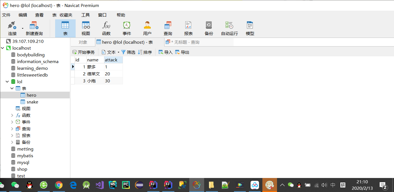Collapse the 表 tables node
Viewport: 394px width, 192px height.
point(12,89)
